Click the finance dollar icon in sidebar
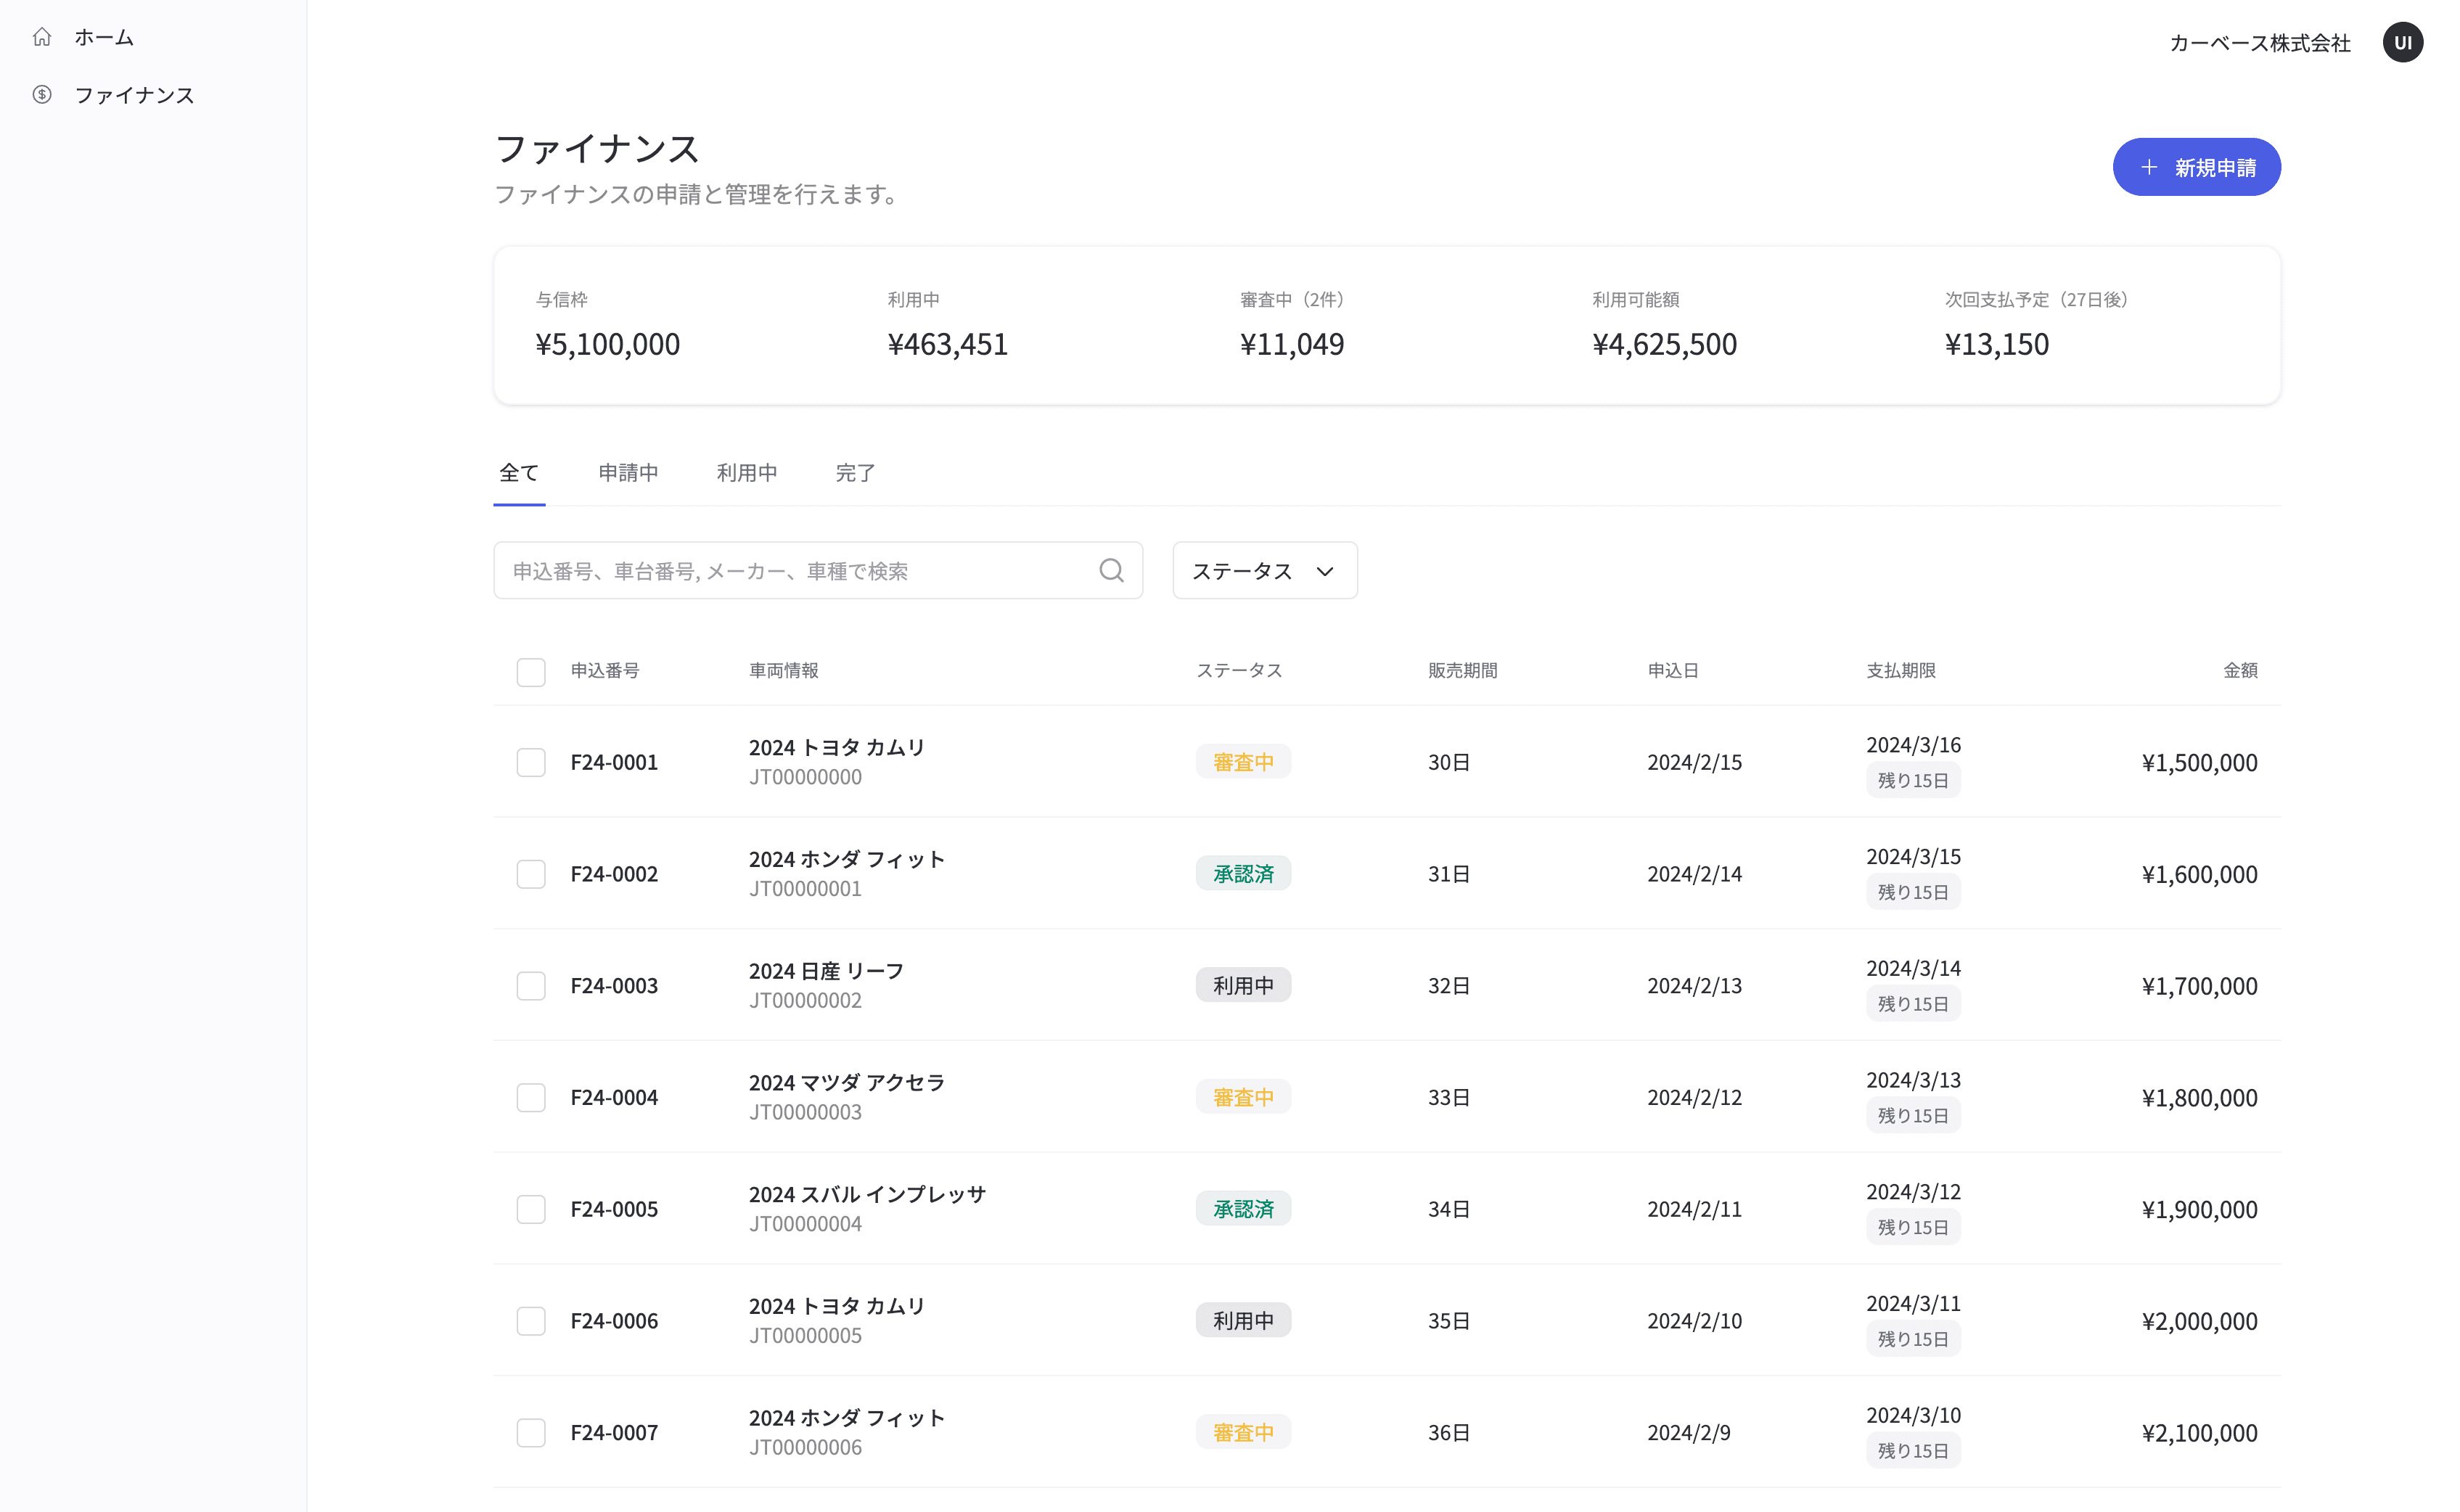The image size is (2460, 1512). pyautogui.click(x=41, y=95)
